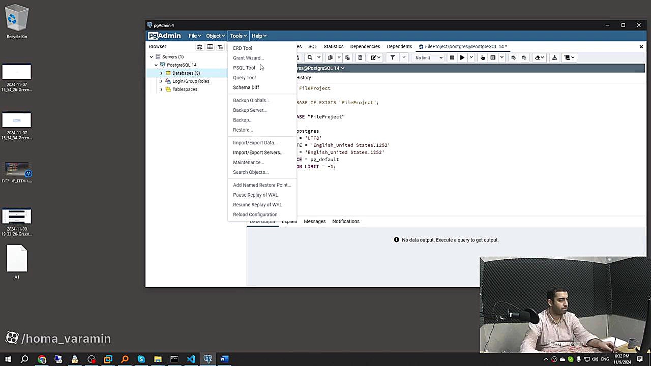Open Microsoft Word from the taskbar

[224, 359]
